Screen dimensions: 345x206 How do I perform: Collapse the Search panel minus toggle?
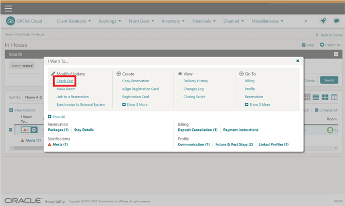pos(336,54)
